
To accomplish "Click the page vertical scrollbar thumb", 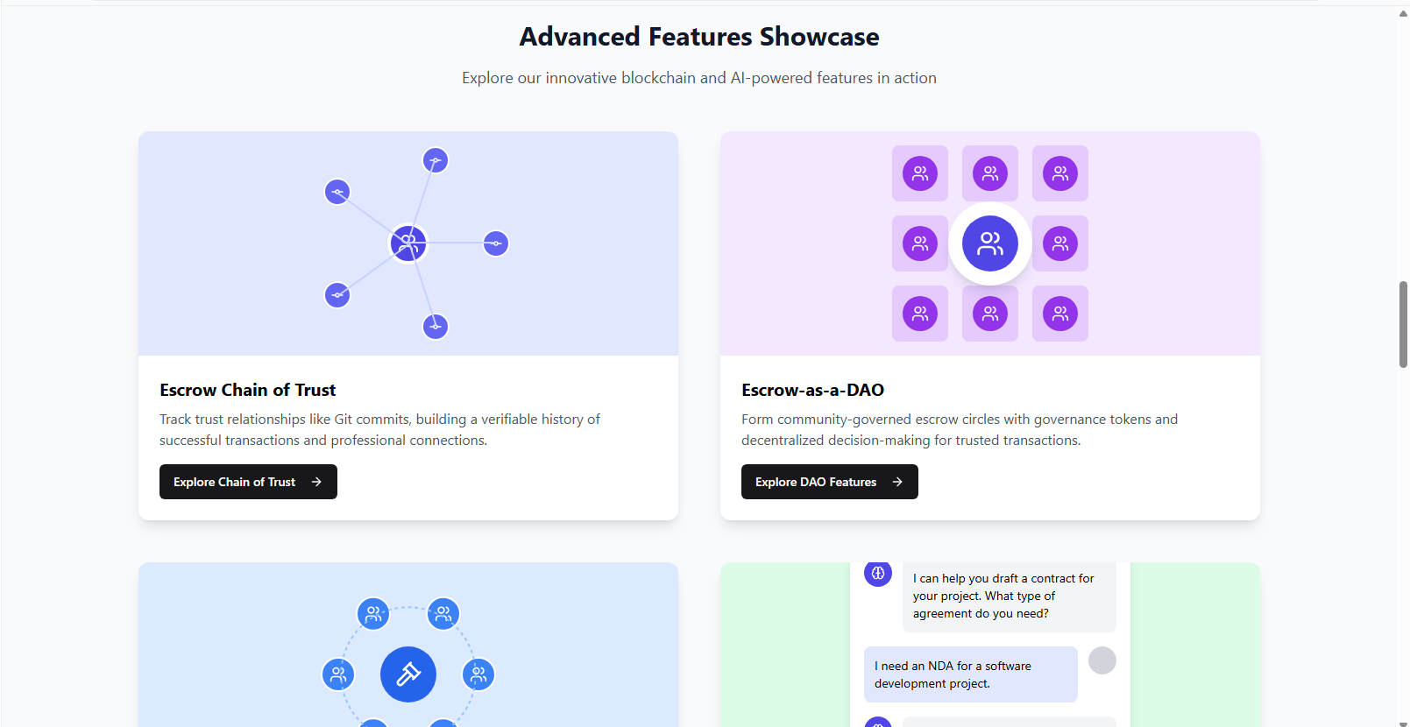I will pos(1403,324).
